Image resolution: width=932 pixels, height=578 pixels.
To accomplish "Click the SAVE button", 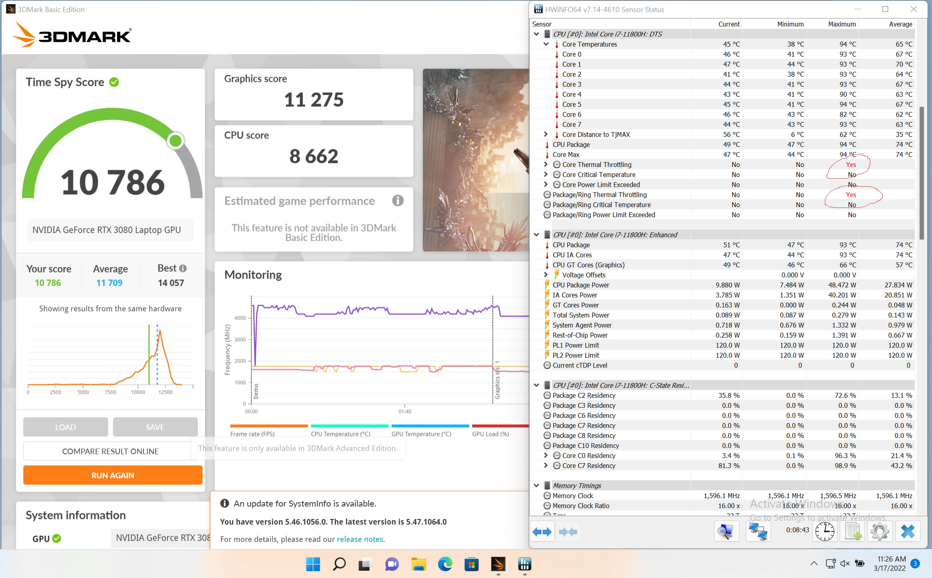I will pos(155,427).
